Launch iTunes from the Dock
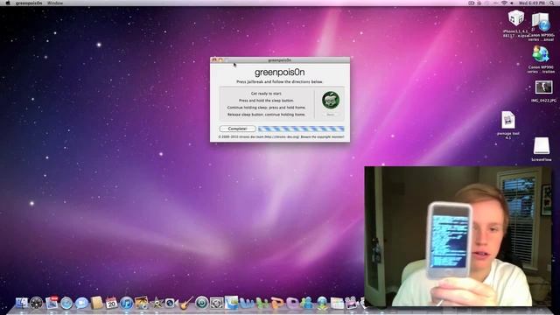560x315 pixels. 126,304
